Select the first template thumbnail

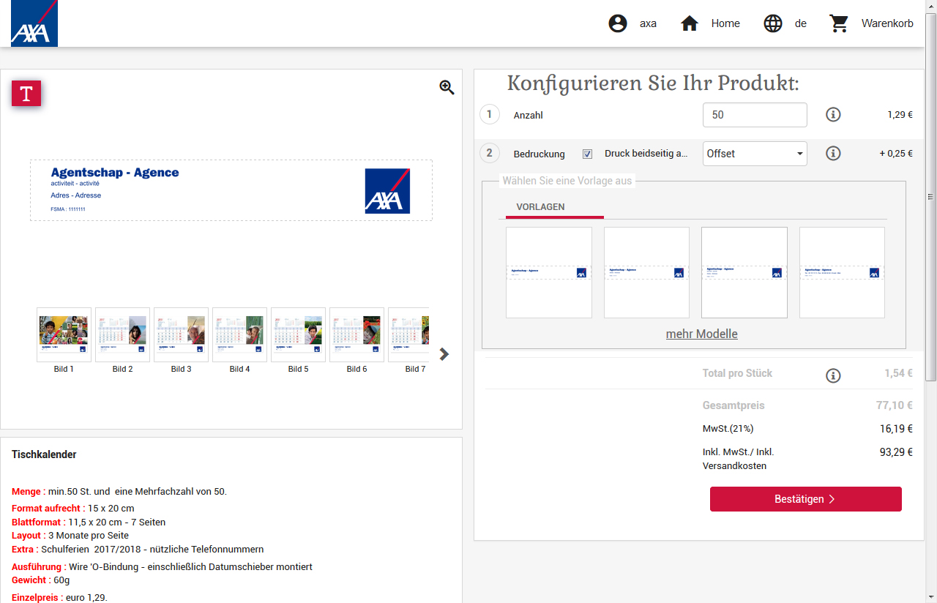549,272
